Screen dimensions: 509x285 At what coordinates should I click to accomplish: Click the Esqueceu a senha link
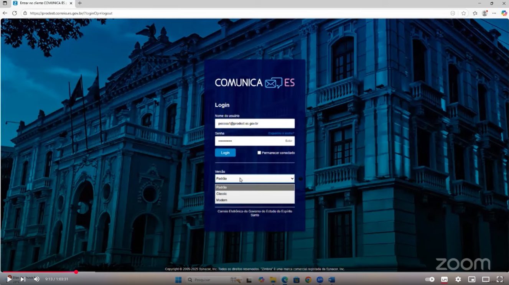coord(281,133)
